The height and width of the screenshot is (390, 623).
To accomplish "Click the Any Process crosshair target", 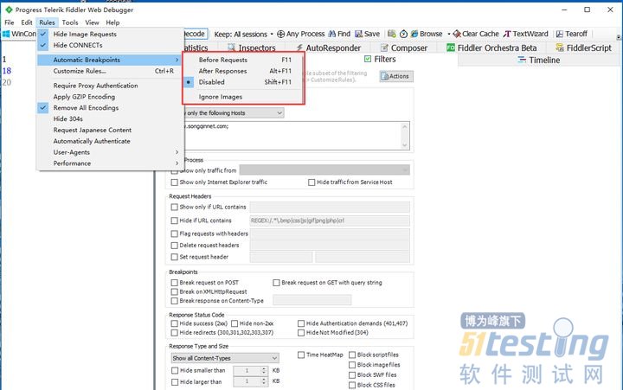I will pos(280,34).
